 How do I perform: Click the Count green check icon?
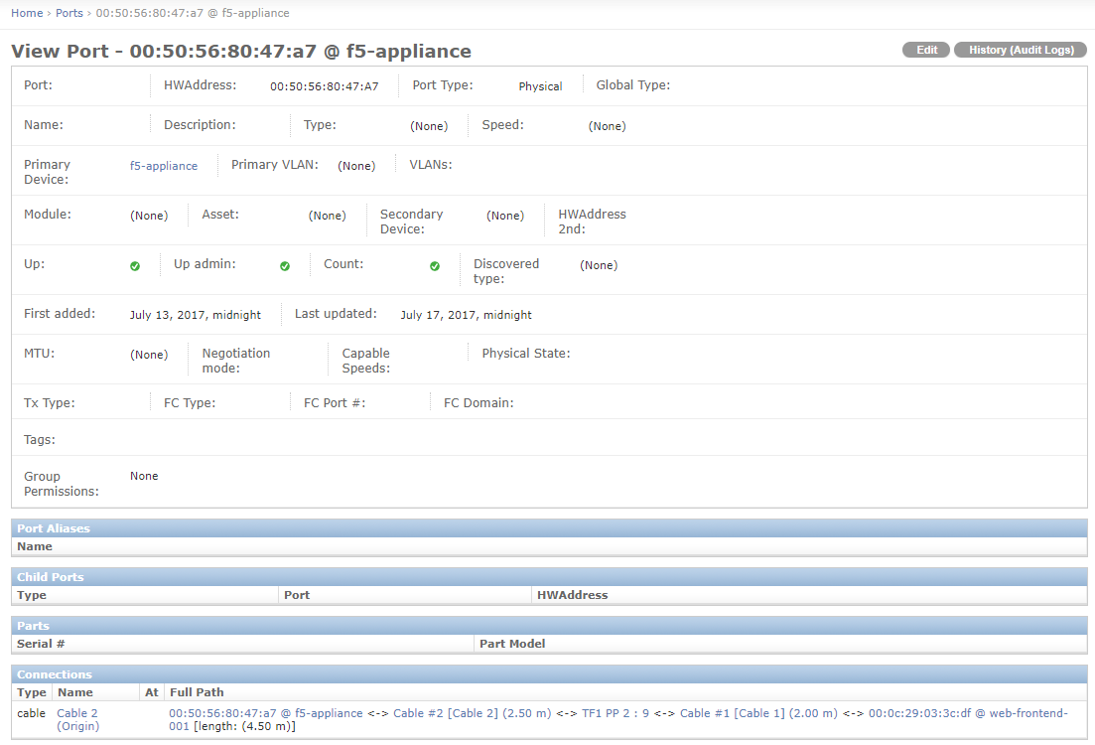tap(435, 266)
